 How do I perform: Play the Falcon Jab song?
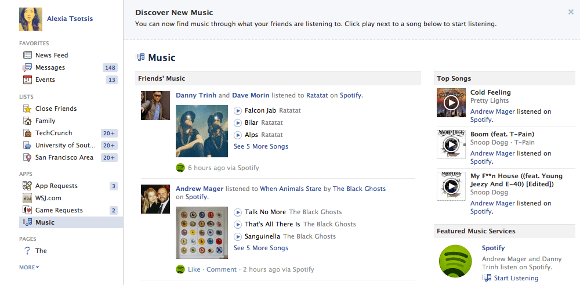point(238,110)
